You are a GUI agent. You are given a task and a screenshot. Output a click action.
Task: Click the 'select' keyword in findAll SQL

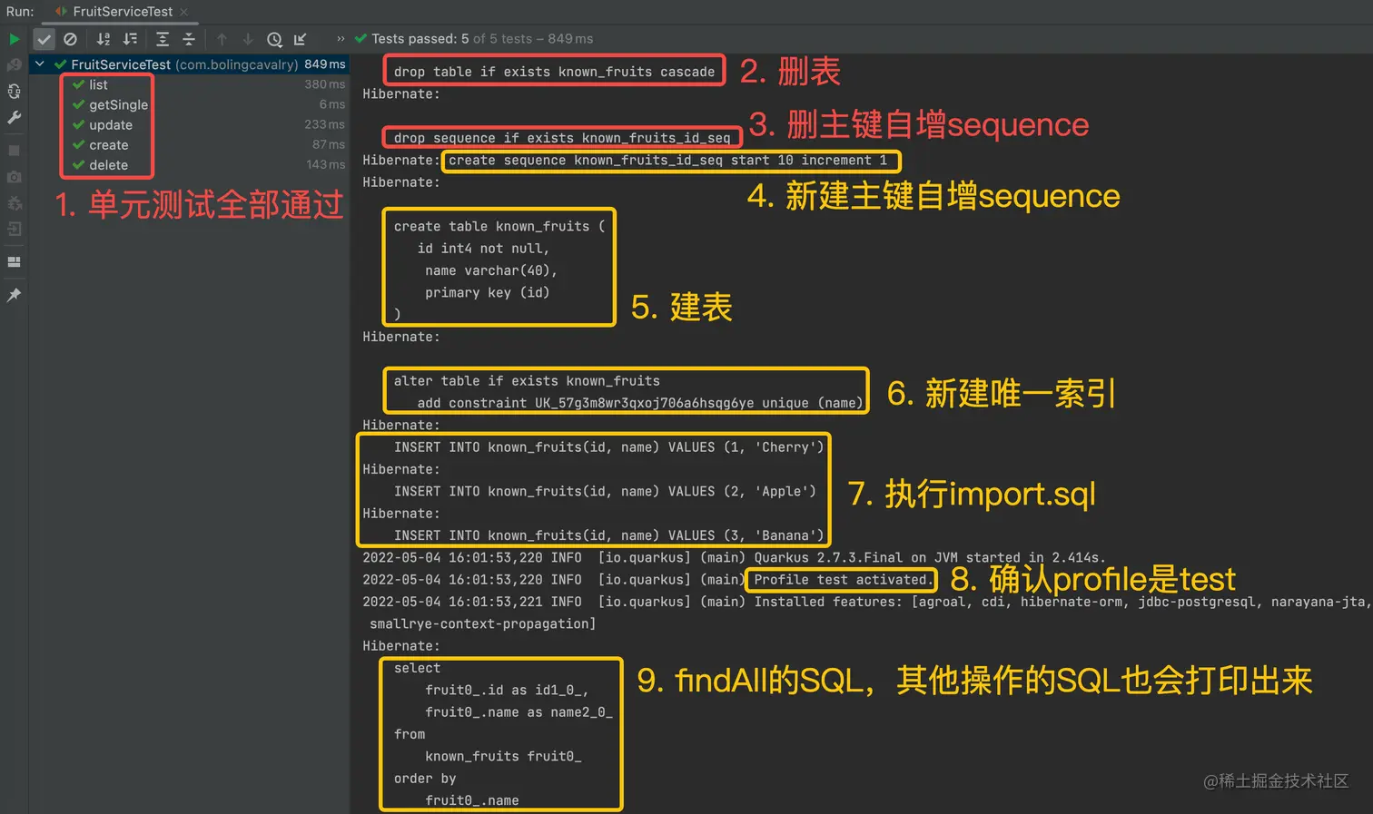point(417,668)
